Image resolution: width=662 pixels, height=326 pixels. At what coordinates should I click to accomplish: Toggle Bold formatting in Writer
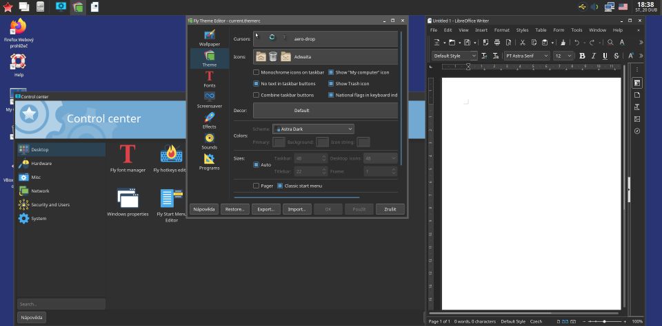582,56
